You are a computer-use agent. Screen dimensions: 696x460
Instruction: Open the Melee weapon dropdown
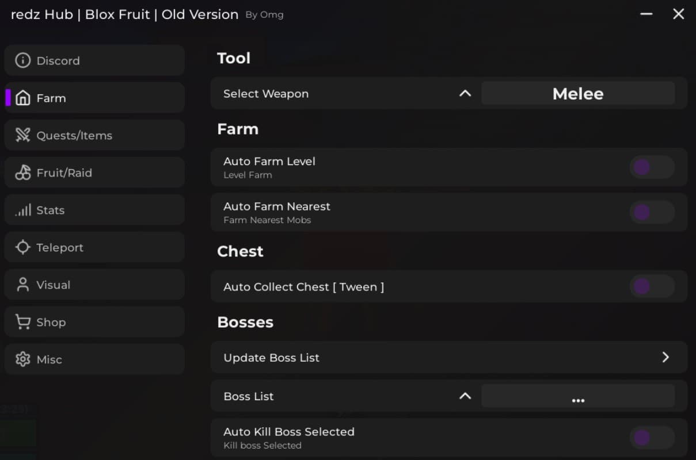click(x=577, y=94)
